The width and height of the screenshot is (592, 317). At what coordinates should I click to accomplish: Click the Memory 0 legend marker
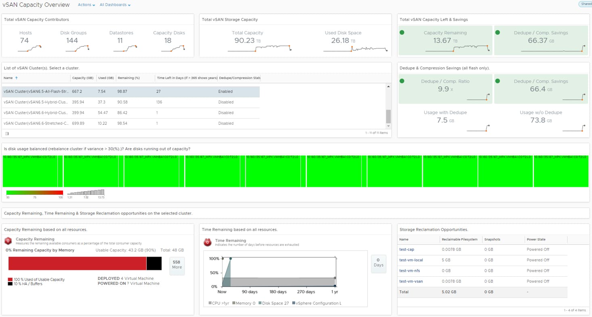(234, 303)
